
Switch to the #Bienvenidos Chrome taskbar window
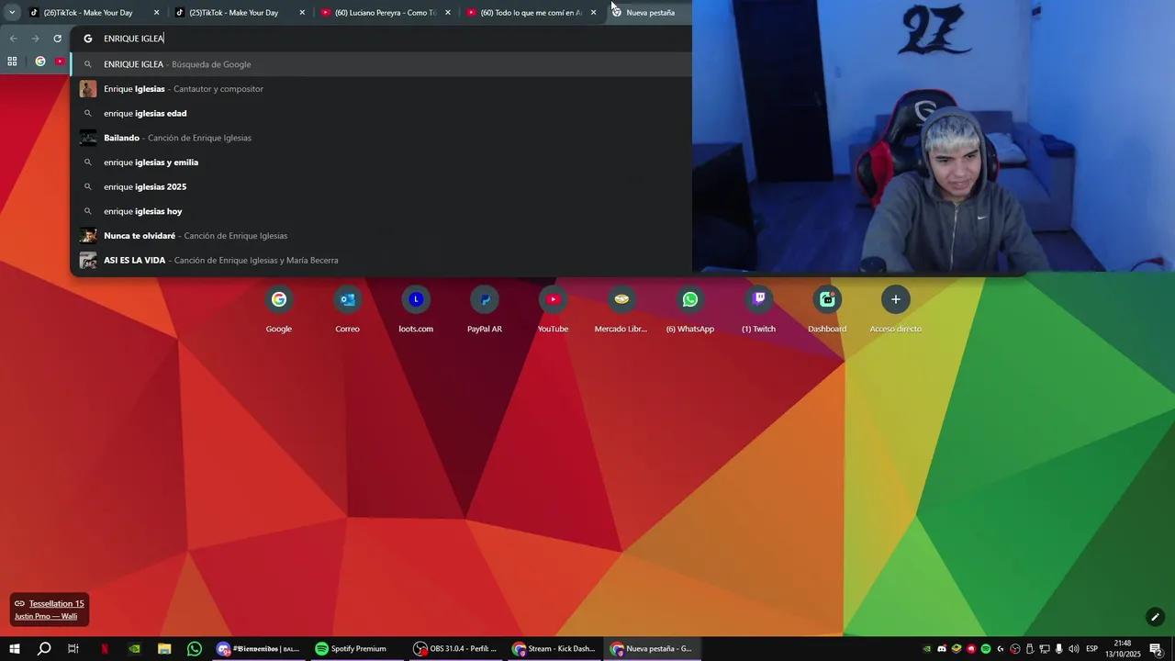pos(258,649)
